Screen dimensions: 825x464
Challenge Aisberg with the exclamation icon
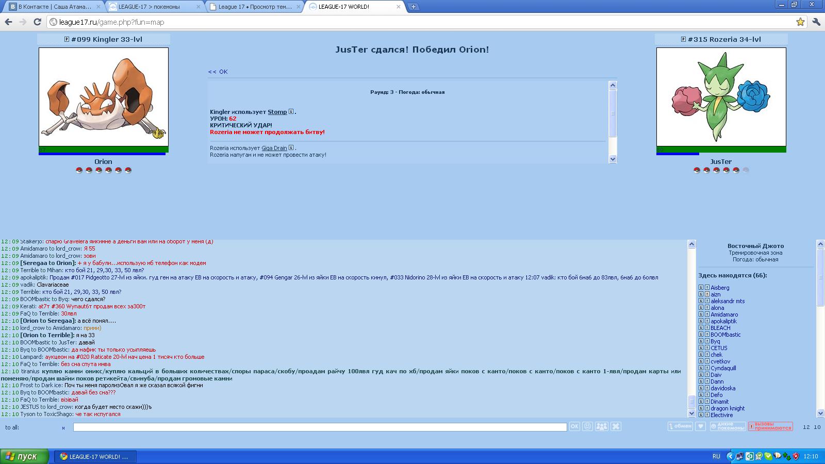click(707, 288)
